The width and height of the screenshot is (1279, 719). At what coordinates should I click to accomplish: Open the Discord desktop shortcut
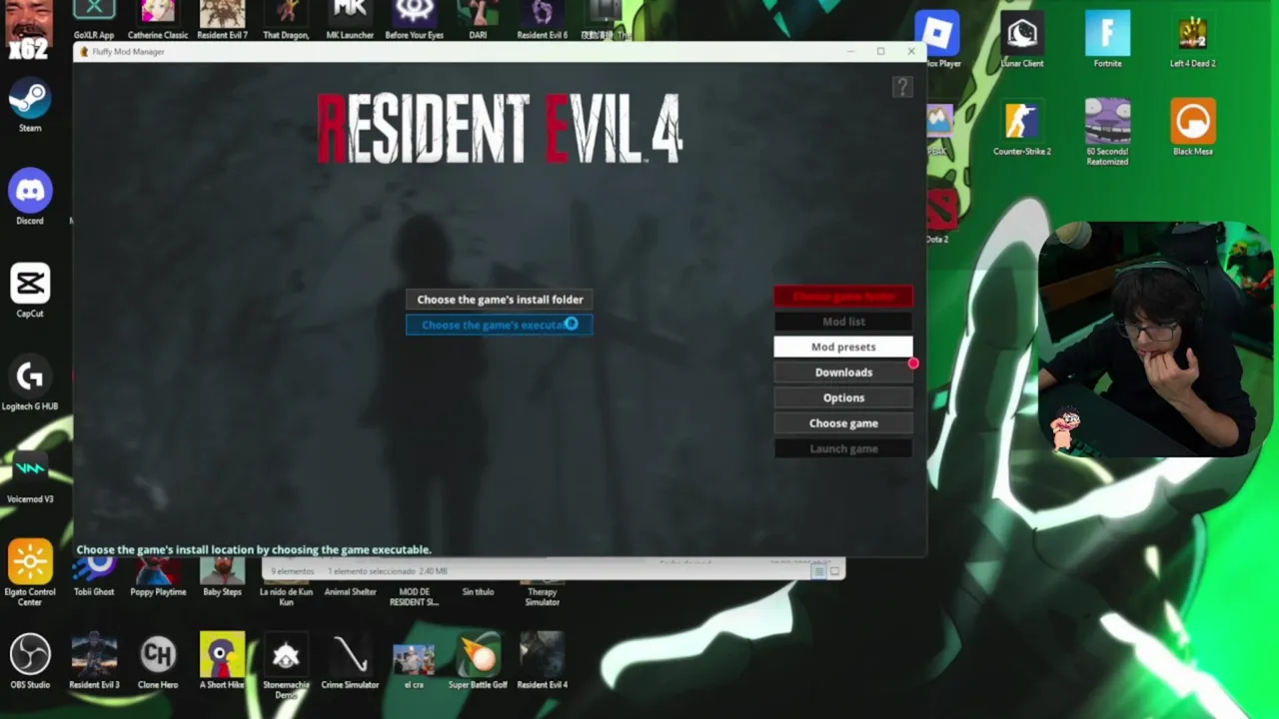point(30,198)
